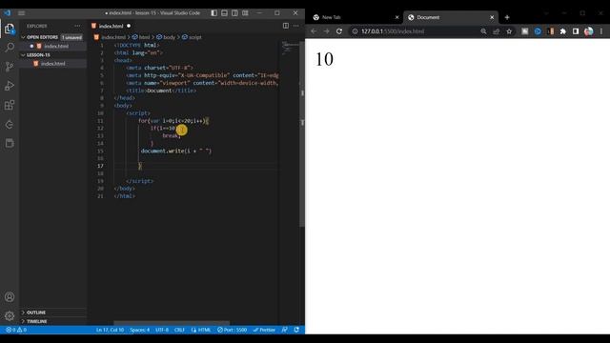Click the zoom magnifier icon in address bar
This screenshot has width=610, height=343.
(483, 31)
